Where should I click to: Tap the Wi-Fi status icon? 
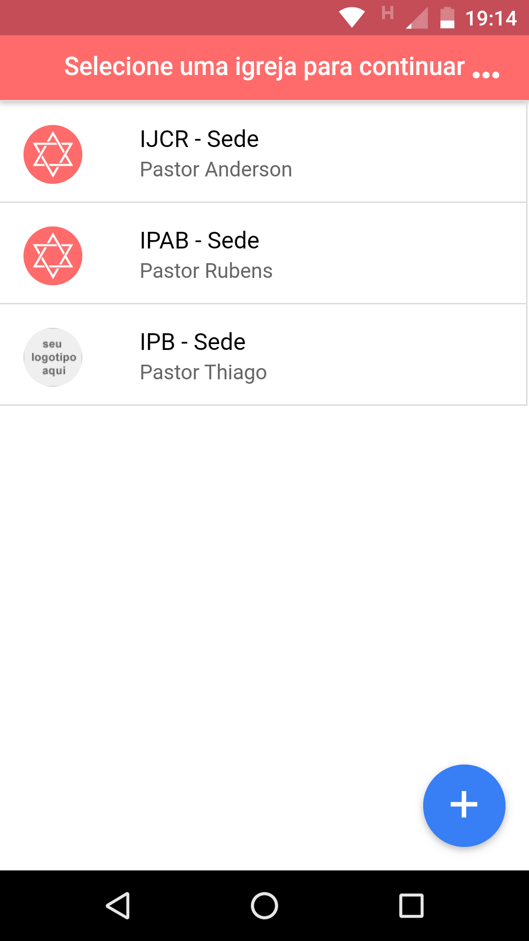point(352,18)
